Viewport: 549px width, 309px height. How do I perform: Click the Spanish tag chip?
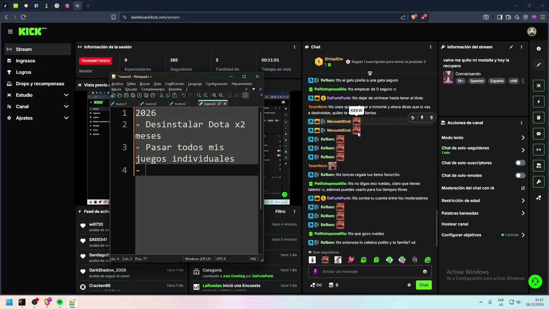(x=477, y=81)
